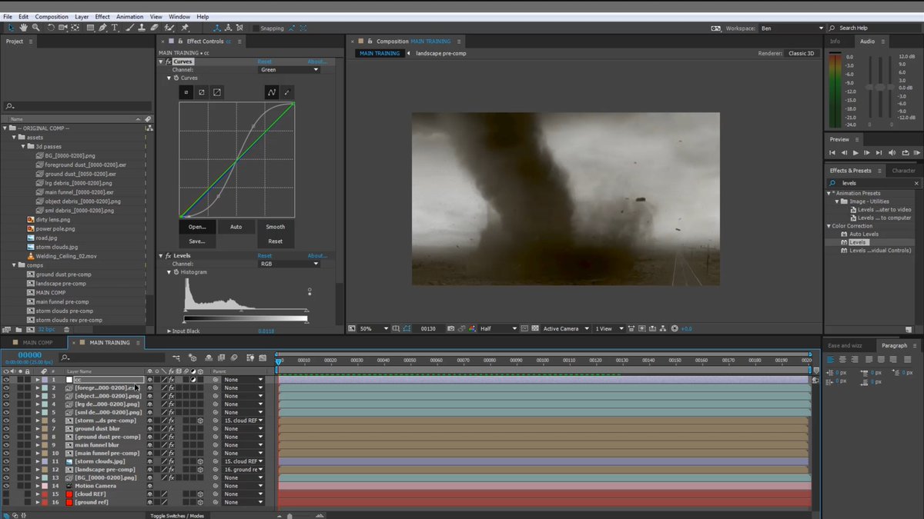Click the Auto button in Curves
The width and height of the screenshot is (924, 519).
click(236, 227)
